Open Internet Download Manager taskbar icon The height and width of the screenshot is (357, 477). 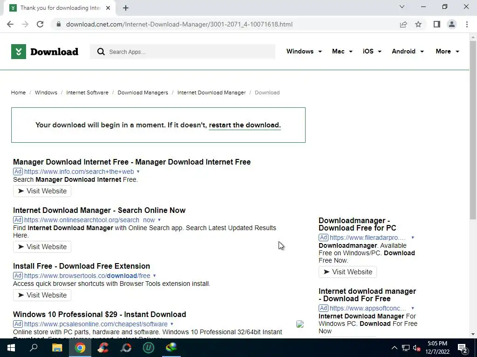pyautogui.click(x=171, y=348)
